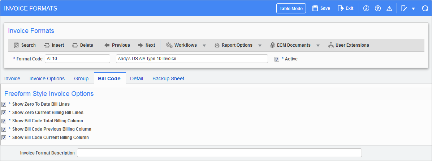432x161 pixels.
Task: Click the Exit label text
Action: [350, 8]
